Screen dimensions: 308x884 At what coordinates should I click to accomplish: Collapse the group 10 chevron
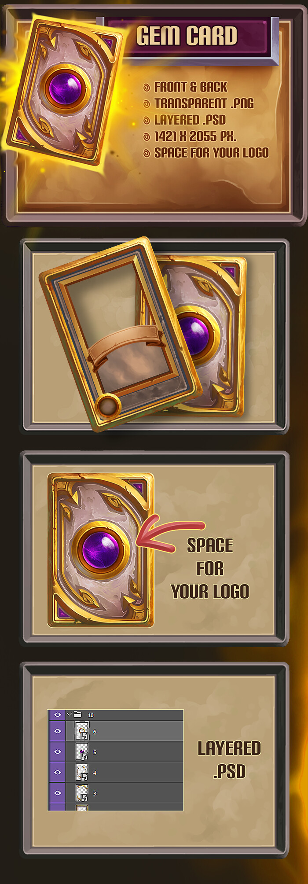click(x=69, y=714)
